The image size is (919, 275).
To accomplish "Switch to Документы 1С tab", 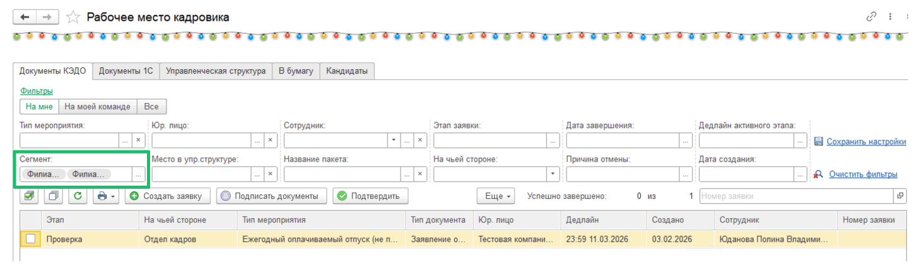I will coord(126,71).
